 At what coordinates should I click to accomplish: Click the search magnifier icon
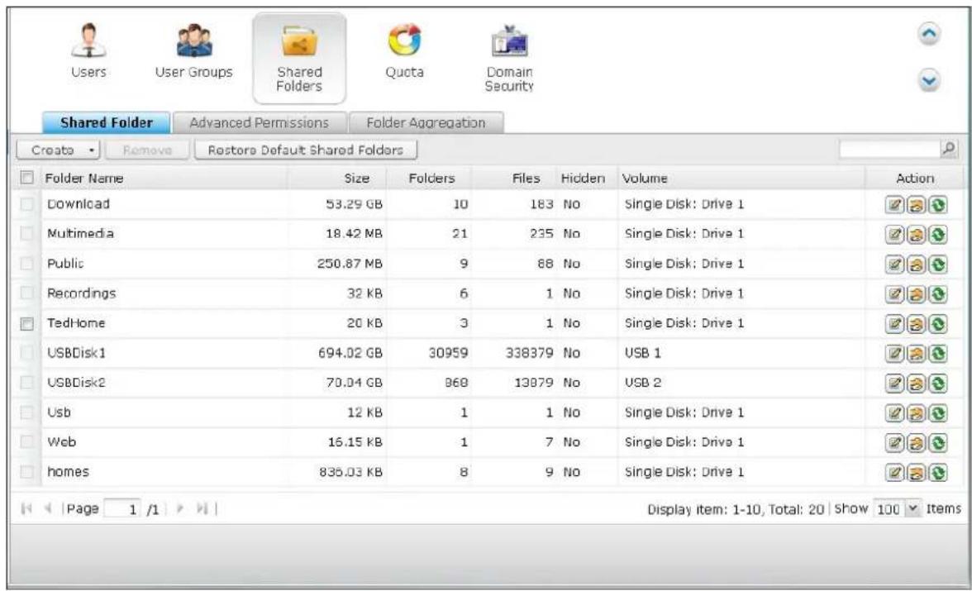(x=949, y=149)
